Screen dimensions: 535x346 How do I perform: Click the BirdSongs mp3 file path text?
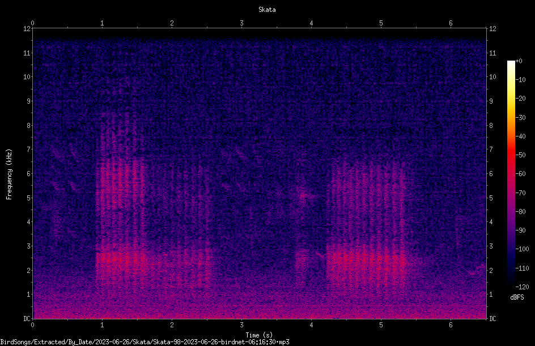tap(145, 342)
